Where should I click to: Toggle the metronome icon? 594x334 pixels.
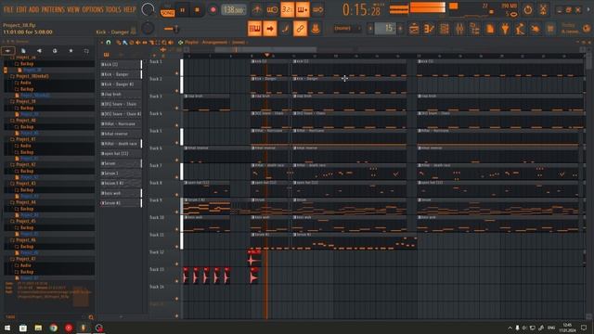[x=257, y=10]
